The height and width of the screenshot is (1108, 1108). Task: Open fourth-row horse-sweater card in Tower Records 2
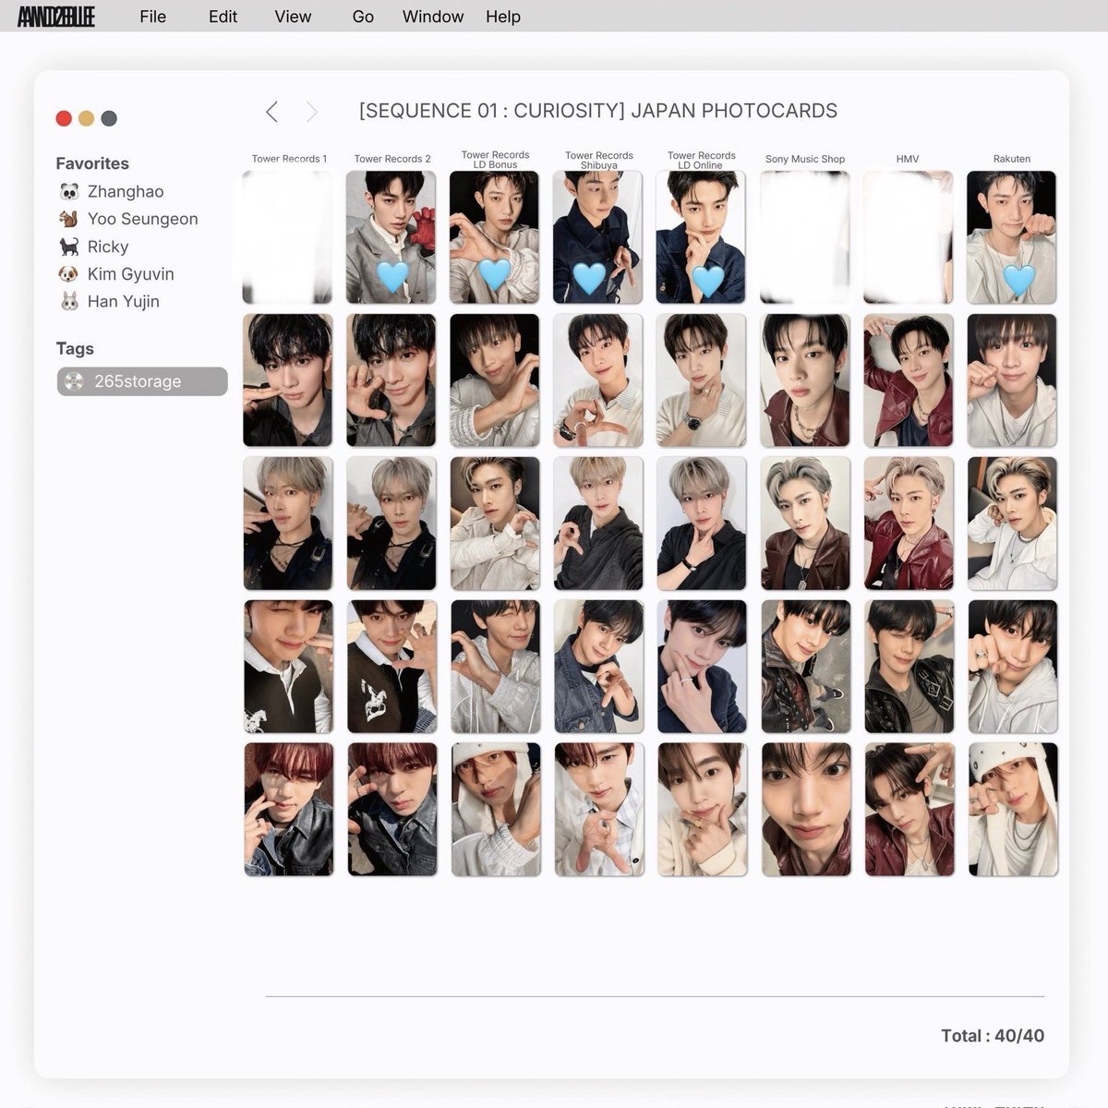click(x=391, y=667)
